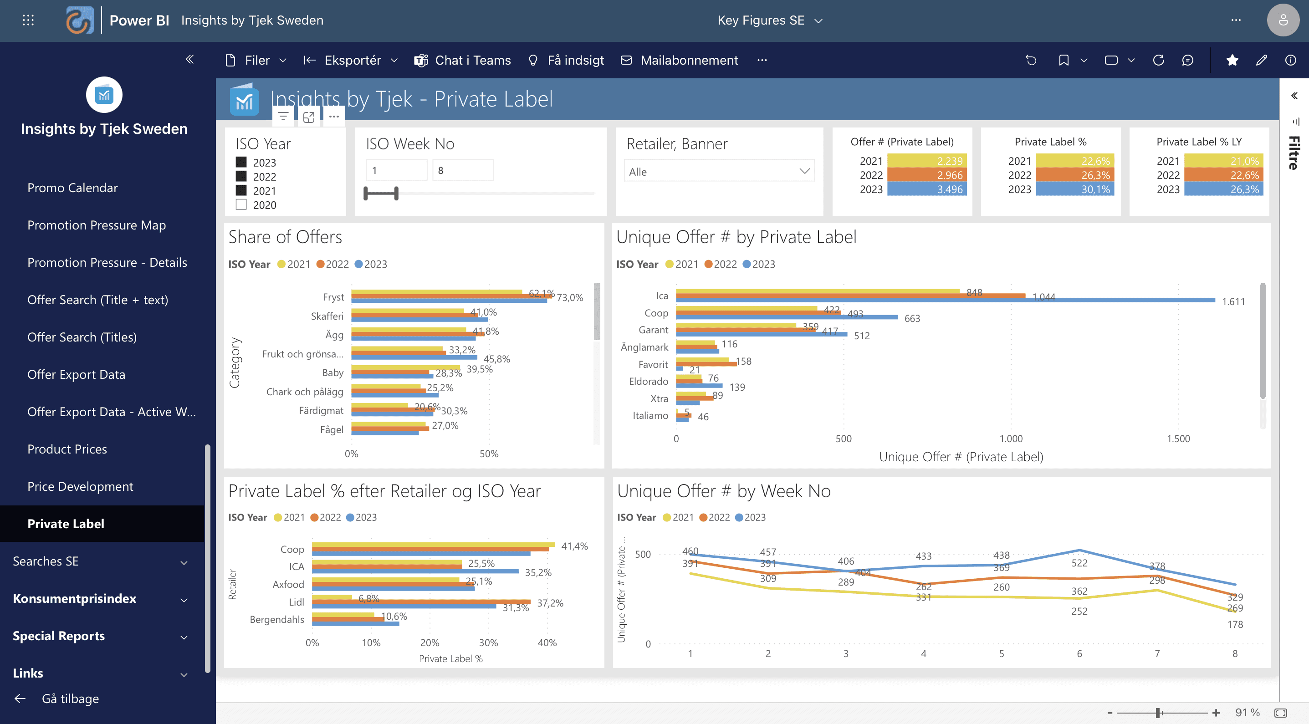Open the app launcher grid icon
The height and width of the screenshot is (724, 1309).
coord(28,20)
